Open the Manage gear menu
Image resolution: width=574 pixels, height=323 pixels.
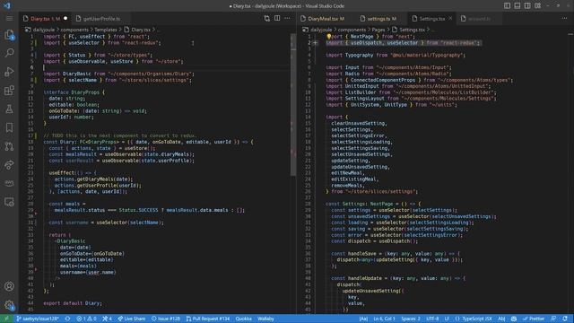point(9,305)
